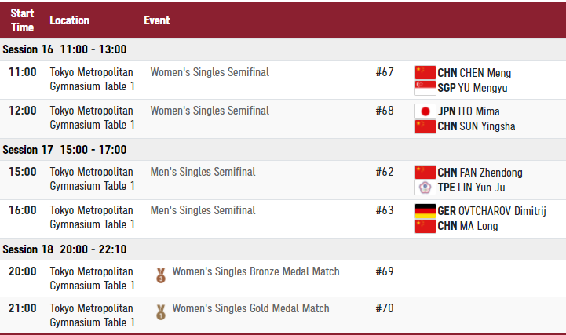Viewport: 566px width, 335px height.
Task: Open Men's Singles Semifinal at 16:00
Action: click(203, 210)
